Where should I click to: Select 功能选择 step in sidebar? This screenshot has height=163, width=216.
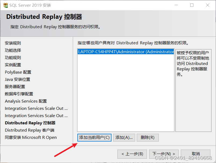click(x=13, y=50)
